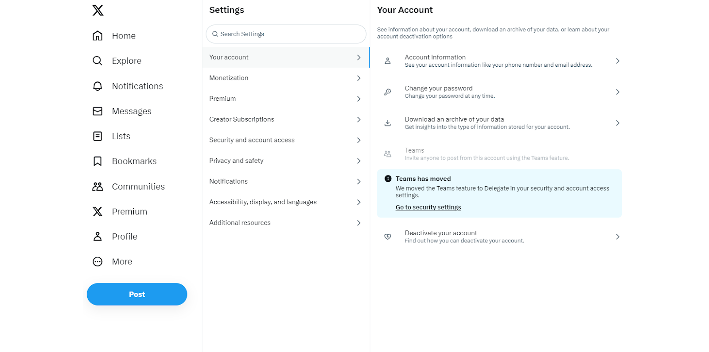Follow the Go to security settings link
This screenshot has height=352, width=709.
tap(428, 207)
